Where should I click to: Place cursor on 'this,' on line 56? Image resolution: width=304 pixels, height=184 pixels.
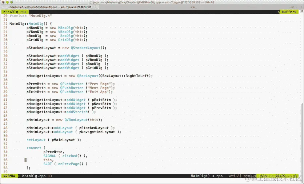48,160
